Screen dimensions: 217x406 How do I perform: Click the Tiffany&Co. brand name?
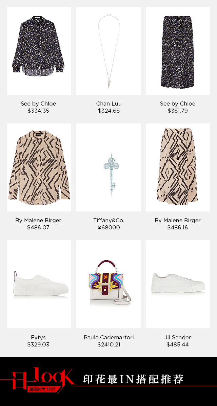click(109, 220)
